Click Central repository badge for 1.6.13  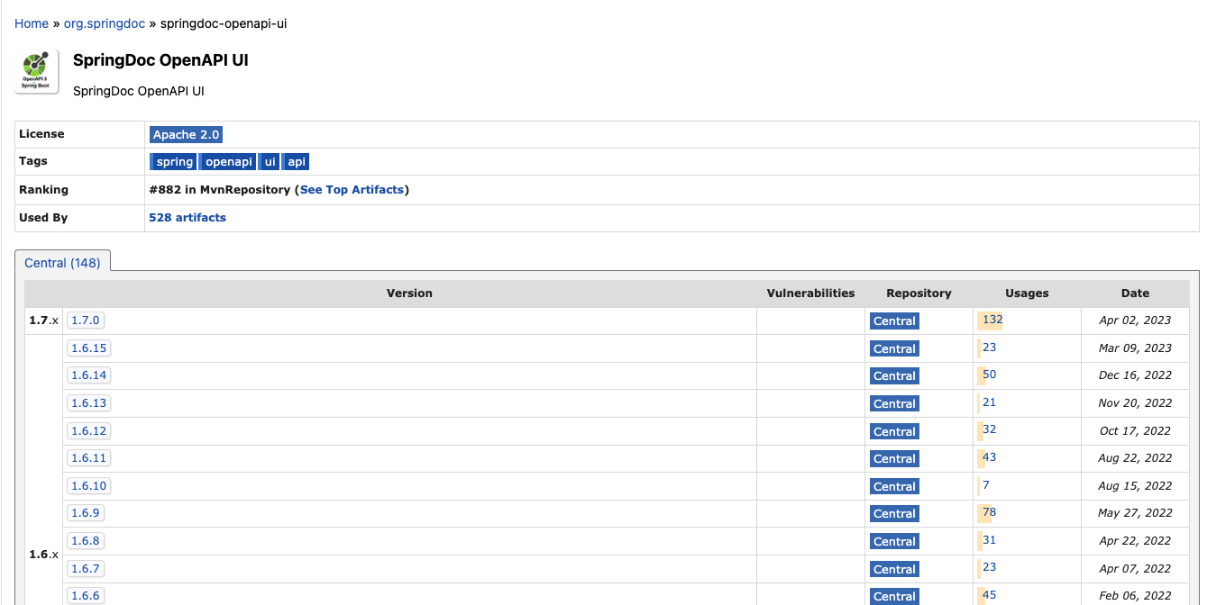coord(894,403)
